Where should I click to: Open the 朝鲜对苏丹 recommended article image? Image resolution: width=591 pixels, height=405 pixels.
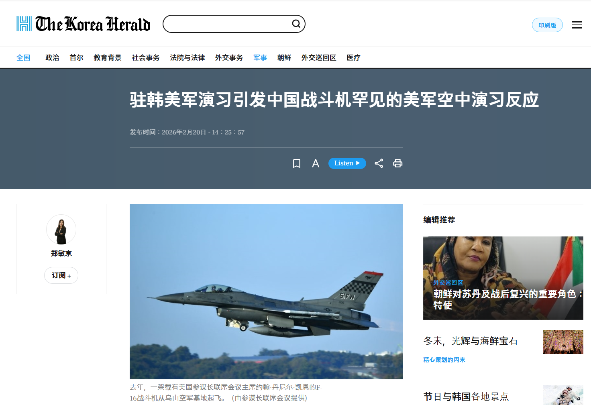(x=503, y=278)
